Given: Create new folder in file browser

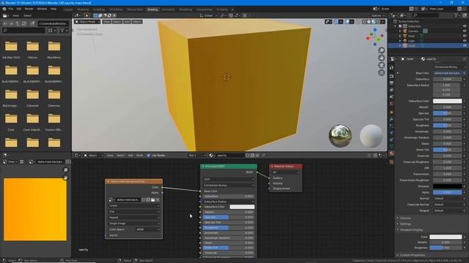Looking at the screenshot, I should (x=32, y=23).
